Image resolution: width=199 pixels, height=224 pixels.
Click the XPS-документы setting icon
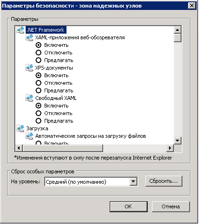point(29,68)
